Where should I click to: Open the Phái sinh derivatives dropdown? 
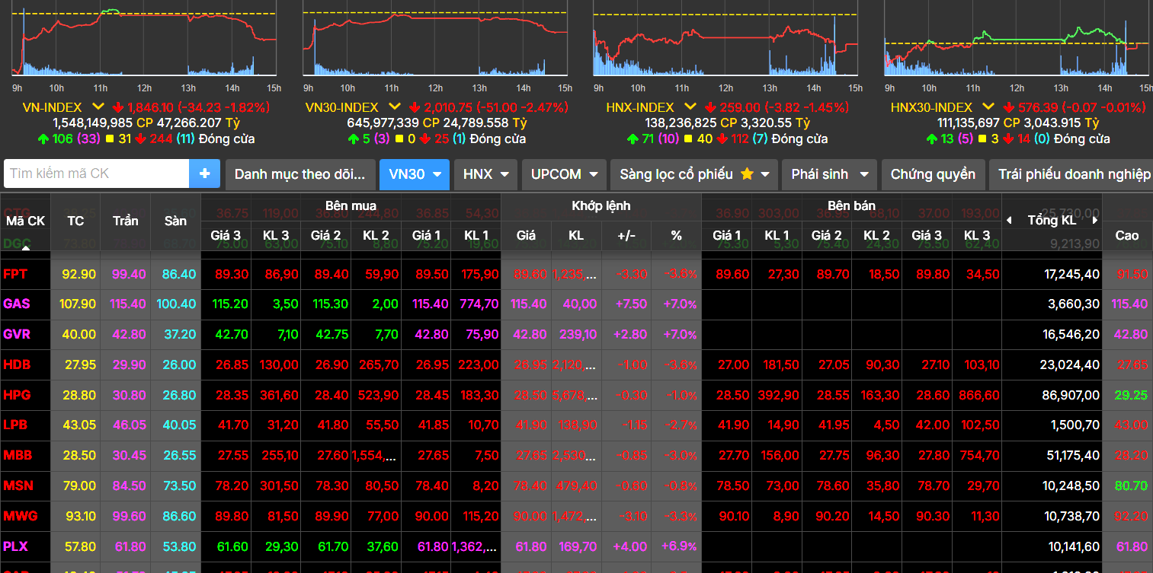(x=829, y=174)
